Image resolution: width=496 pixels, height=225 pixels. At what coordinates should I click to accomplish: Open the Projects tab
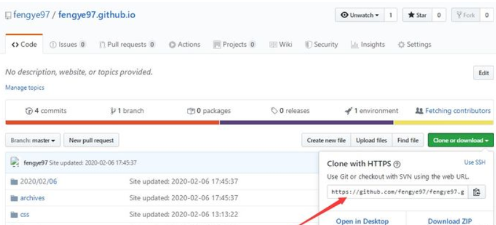234,44
